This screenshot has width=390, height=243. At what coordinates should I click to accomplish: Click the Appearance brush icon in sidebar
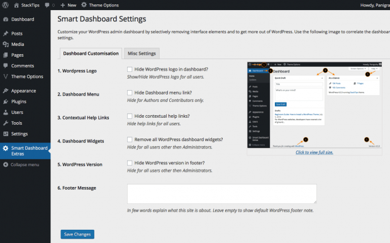click(6, 91)
